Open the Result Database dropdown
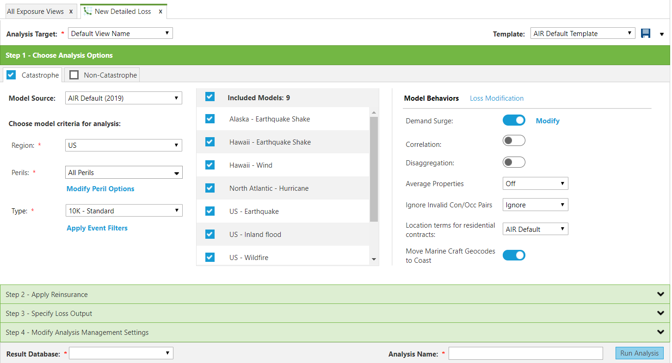The width and height of the screenshot is (672, 363). pos(121,353)
